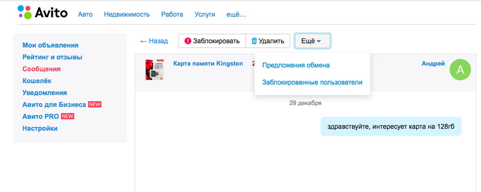
Task: Click Andrey's green avatar circle
Action: click(x=460, y=70)
